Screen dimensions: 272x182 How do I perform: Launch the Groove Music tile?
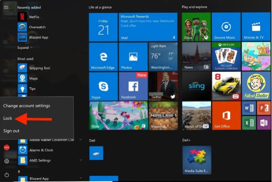click(x=226, y=27)
